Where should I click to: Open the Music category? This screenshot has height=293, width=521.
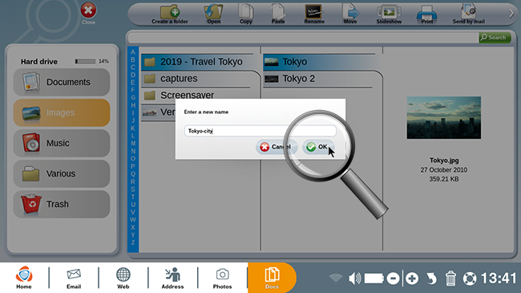coord(62,143)
